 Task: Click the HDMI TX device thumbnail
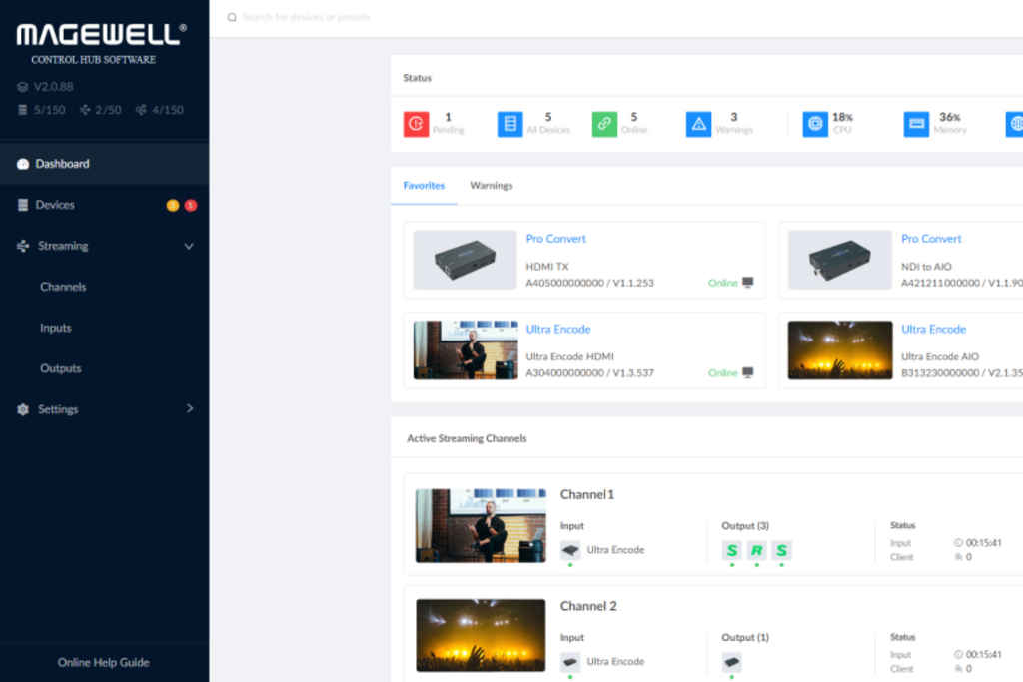[465, 260]
